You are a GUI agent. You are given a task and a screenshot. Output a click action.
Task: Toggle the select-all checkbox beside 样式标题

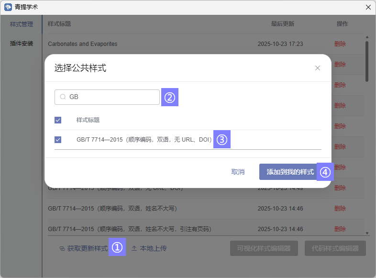(58, 120)
